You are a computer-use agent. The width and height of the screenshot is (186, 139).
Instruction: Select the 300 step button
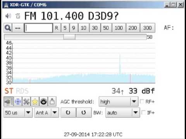(x=148, y=28)
